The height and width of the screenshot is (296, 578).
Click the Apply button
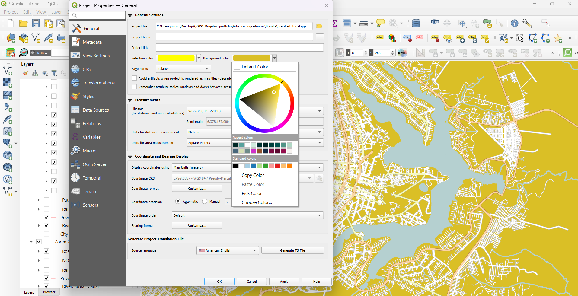tap(284, 282)
